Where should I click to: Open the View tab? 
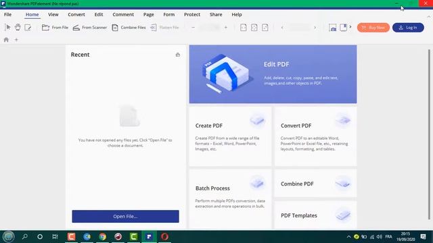click(x=53, y=14)
